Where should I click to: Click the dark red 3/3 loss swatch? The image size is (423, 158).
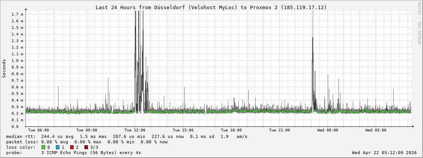click(86, 147)
